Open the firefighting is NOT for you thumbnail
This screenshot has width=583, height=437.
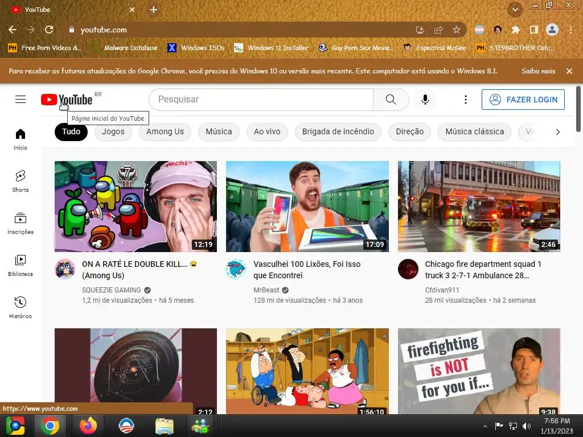tap(479, 371)
